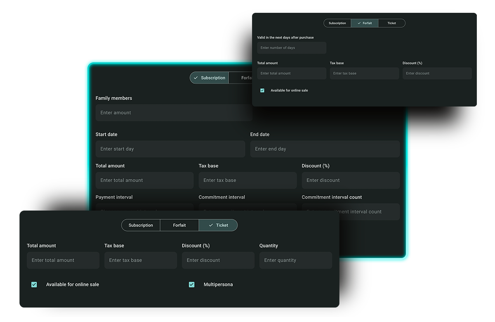Toggle Available for online sale in Forfait form
This screenshot has width=495, height=322.
tap(262, 90)
